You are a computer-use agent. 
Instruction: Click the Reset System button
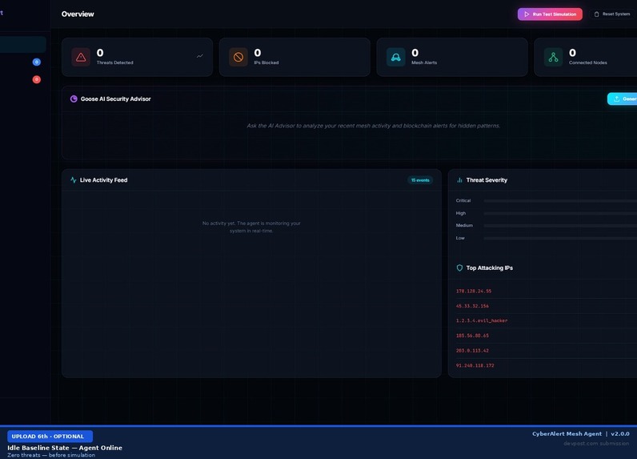click(x=613, y=14)
